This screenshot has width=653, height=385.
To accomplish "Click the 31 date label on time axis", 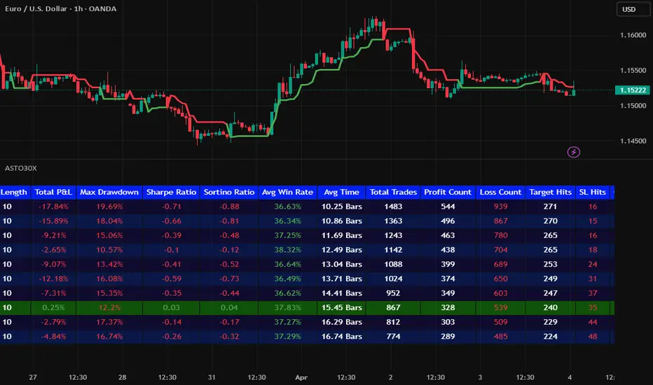I will point(212,377).
